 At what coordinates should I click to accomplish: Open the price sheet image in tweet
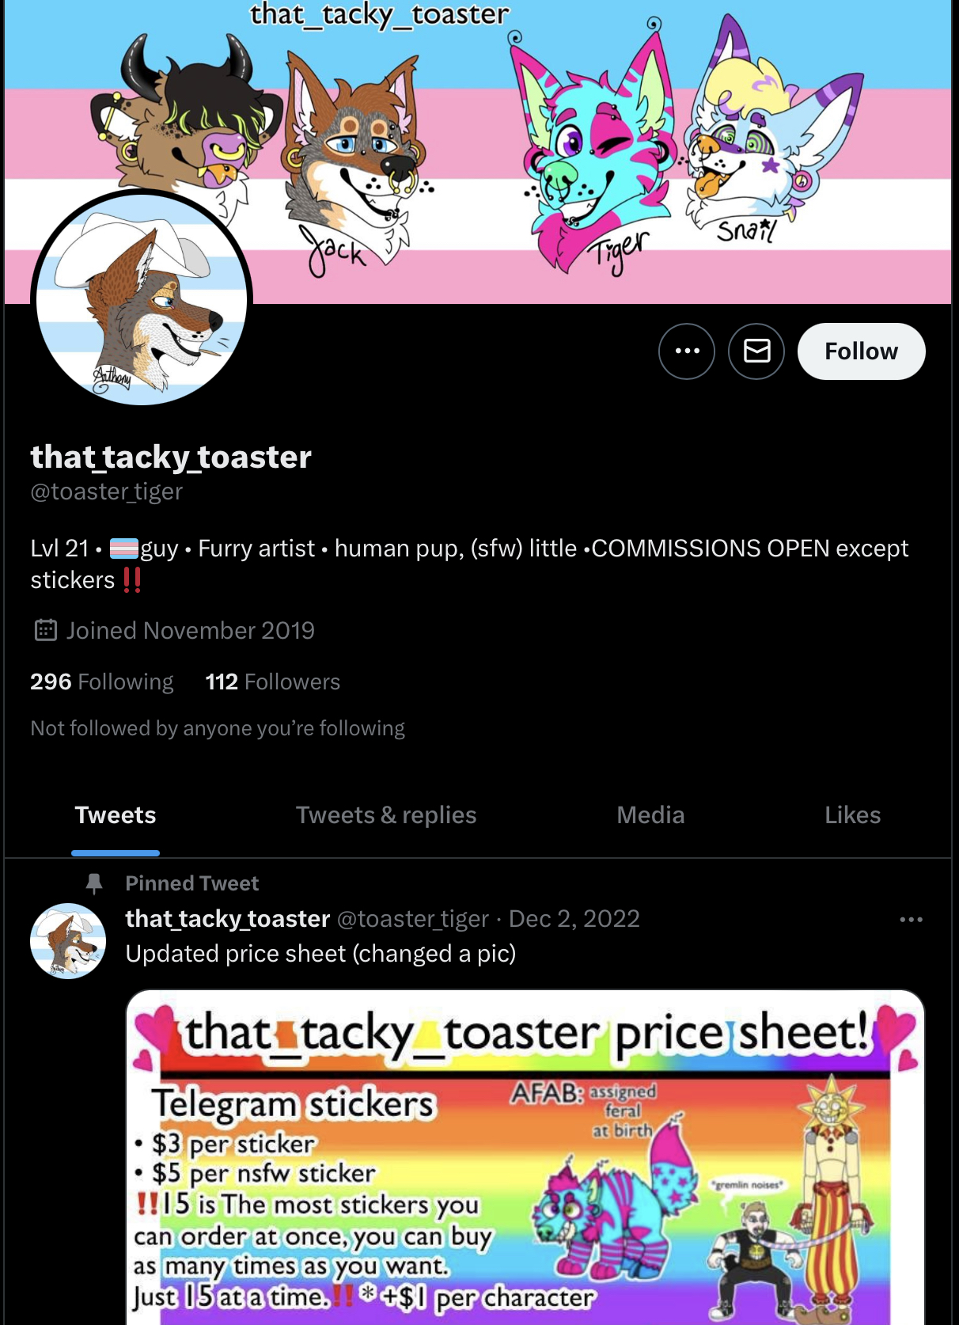click(525, 1157)
